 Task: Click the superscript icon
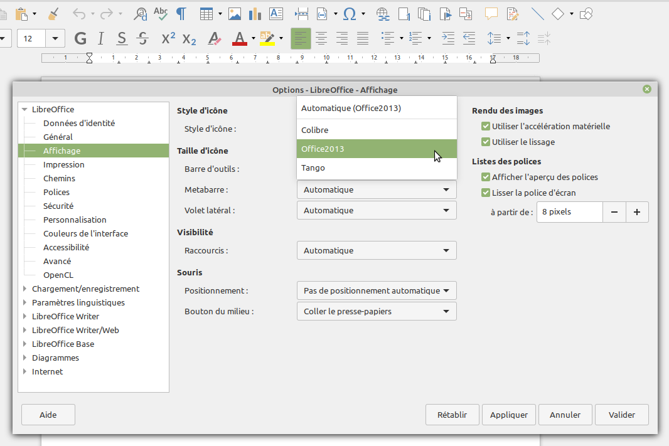tap(168, 38)
